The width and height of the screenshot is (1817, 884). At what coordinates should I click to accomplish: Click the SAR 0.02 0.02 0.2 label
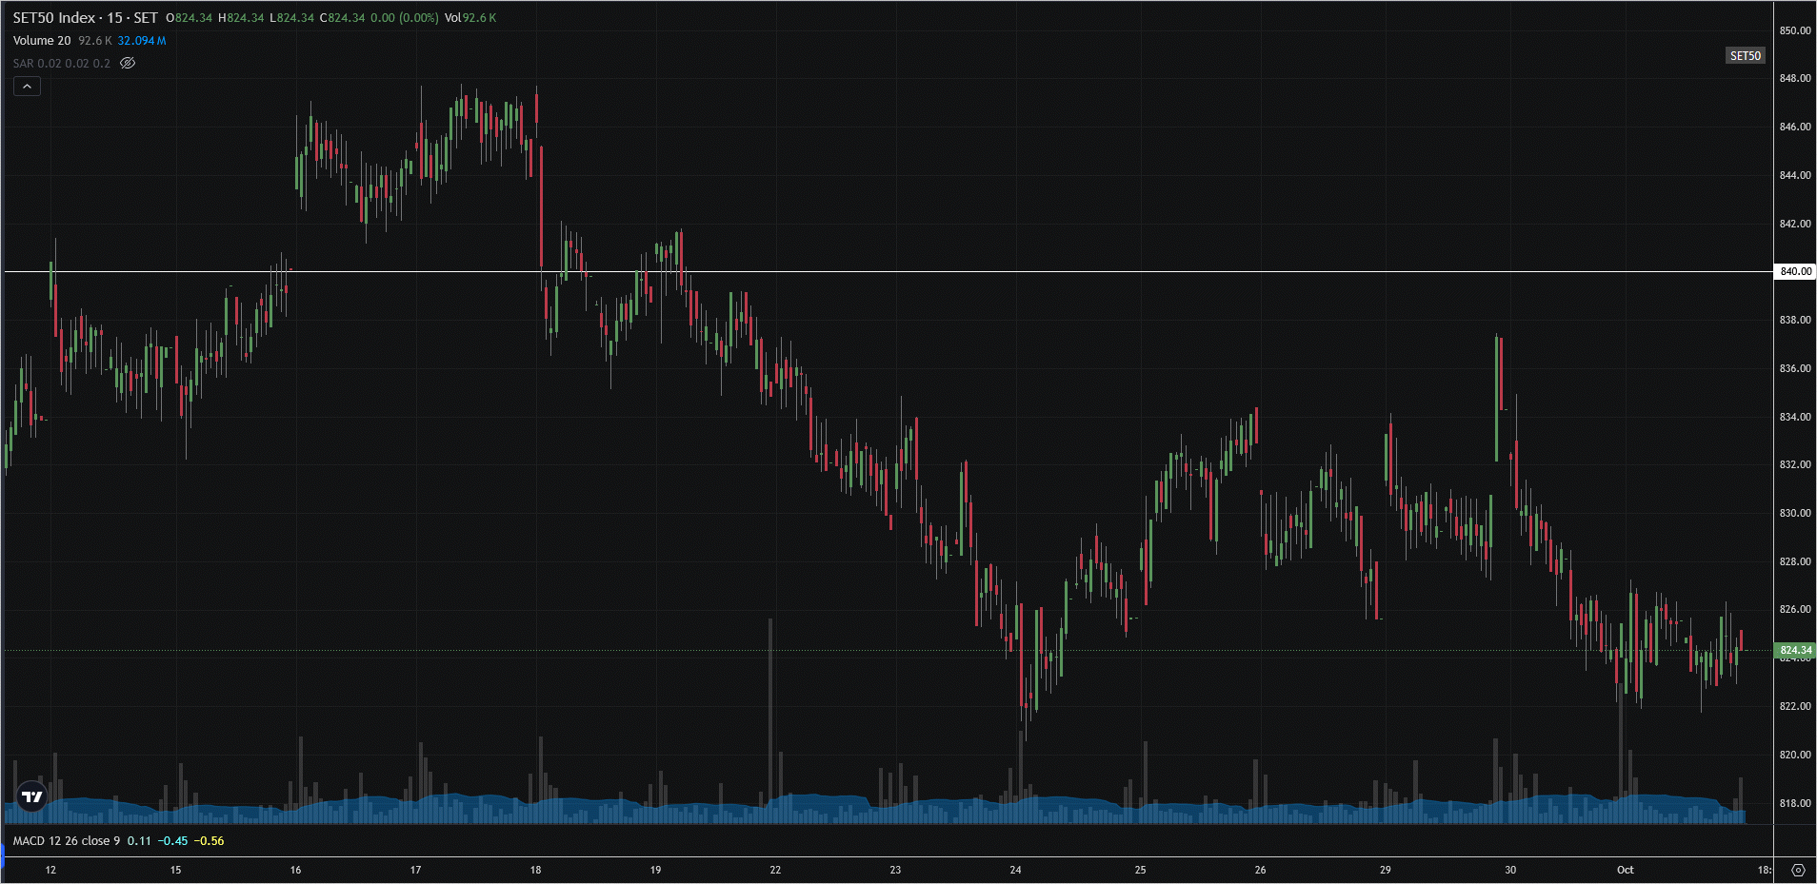tap(61, 64)
